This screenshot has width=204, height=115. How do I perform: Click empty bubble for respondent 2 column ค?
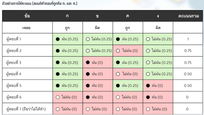pyautogui.click(x=118, y=51)
